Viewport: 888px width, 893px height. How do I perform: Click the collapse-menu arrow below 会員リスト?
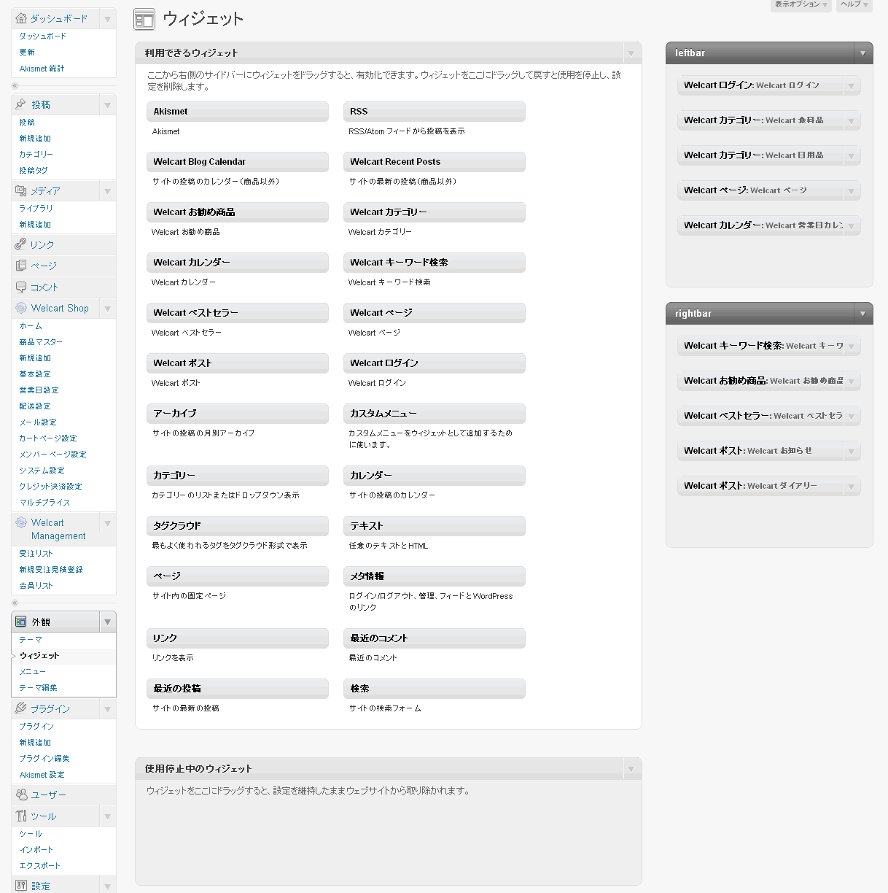click(x=15, y=603)
